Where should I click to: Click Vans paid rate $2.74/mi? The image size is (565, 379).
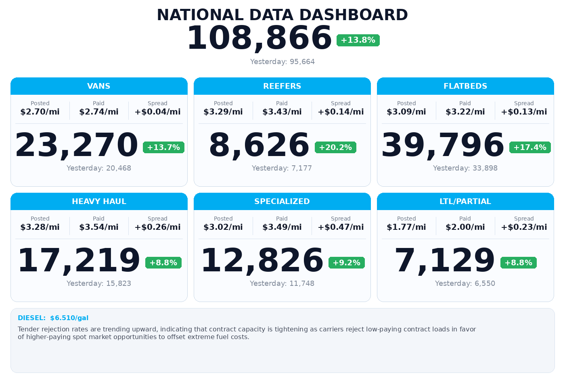click(x=99, y=112)
